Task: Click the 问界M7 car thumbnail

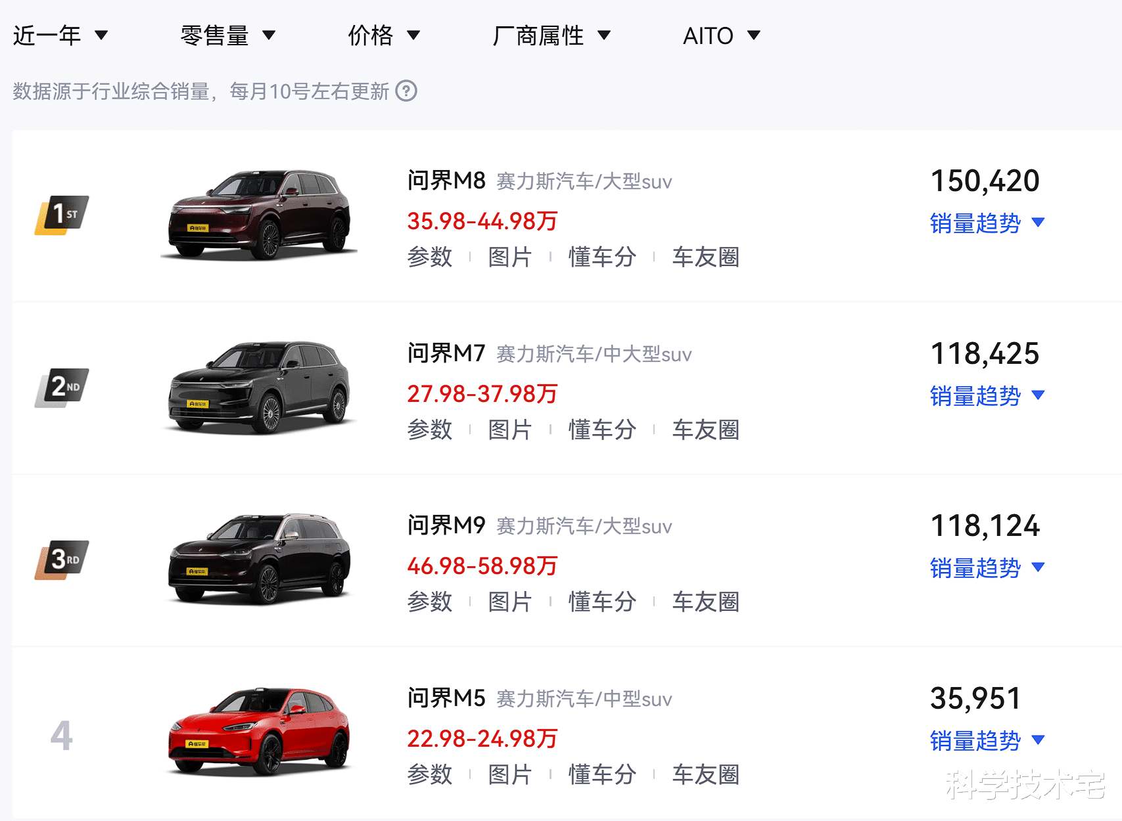Action: tap(259, 387)
